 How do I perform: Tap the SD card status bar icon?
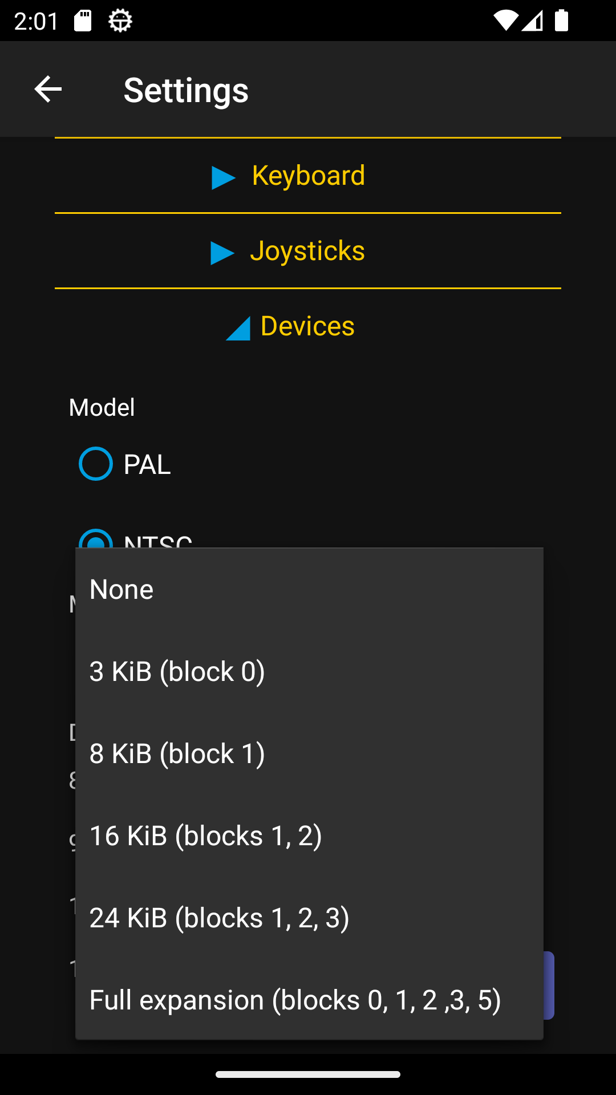click(83, 21)
